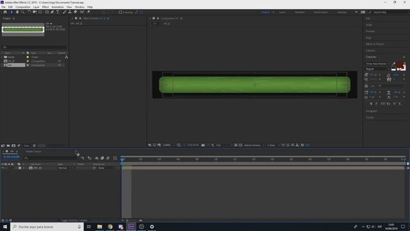Toggle Faux Italic in the Character panel

coord(377,104)
